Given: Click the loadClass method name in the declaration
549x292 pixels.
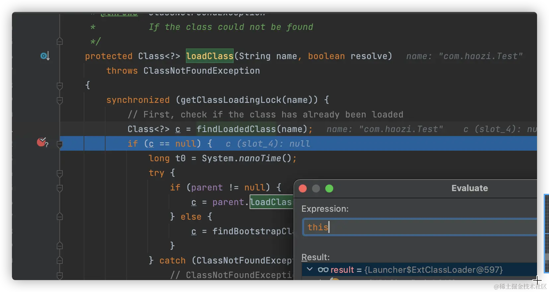Looking at the screenshot, I should click(x=210, y=56).
